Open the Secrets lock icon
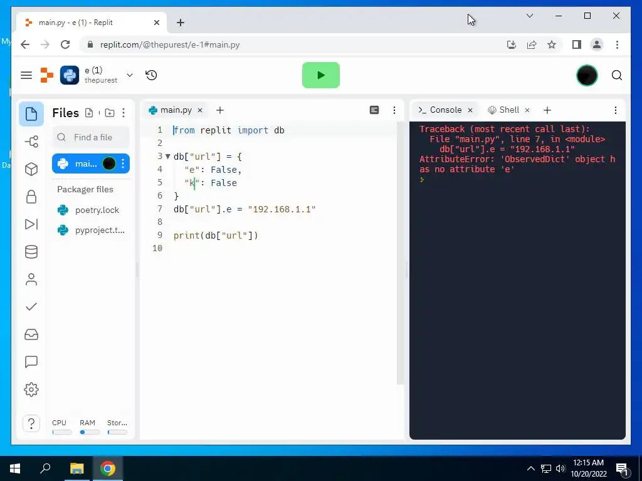642x481 pixels. pos(31,197)
